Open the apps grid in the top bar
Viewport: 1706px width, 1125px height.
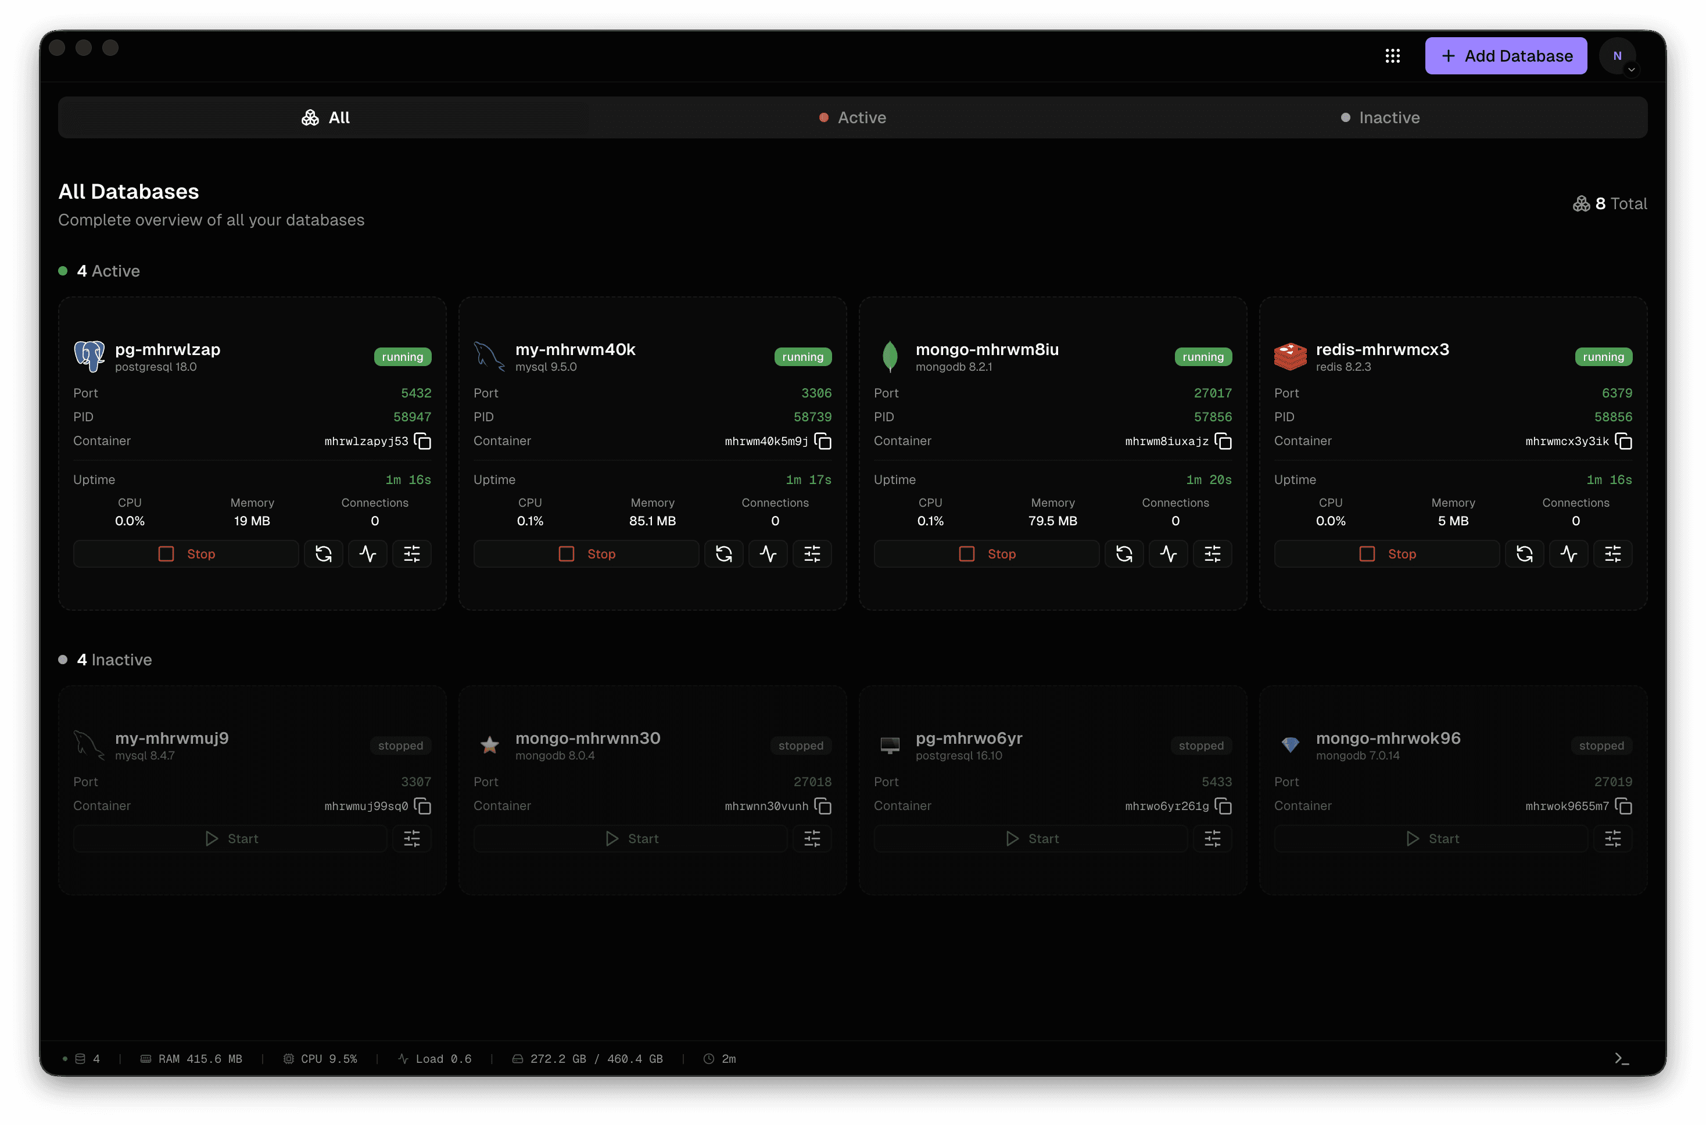tap(1392, 55)
